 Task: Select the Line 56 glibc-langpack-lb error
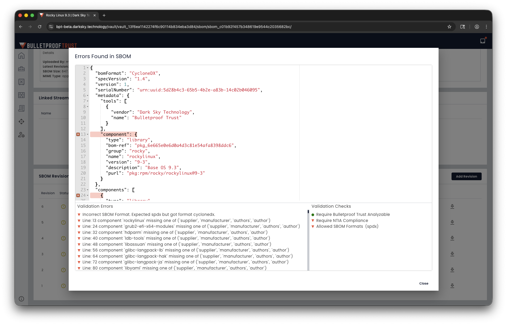(x=186, y=250)
